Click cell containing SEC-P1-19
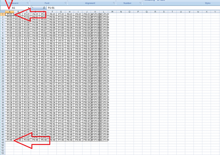Viewport: 220px width, 155px height. pyautogui.click(x=104, y=62)
